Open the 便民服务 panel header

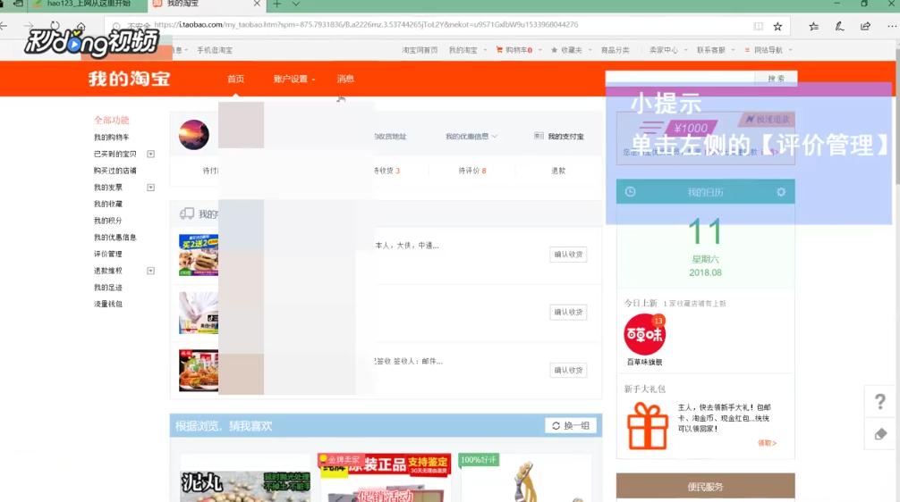[x=706, y=487]
